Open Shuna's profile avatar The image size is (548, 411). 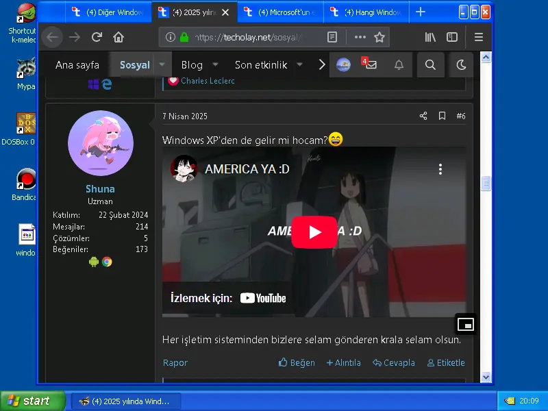pyautogui.click(x=100, y=143)
